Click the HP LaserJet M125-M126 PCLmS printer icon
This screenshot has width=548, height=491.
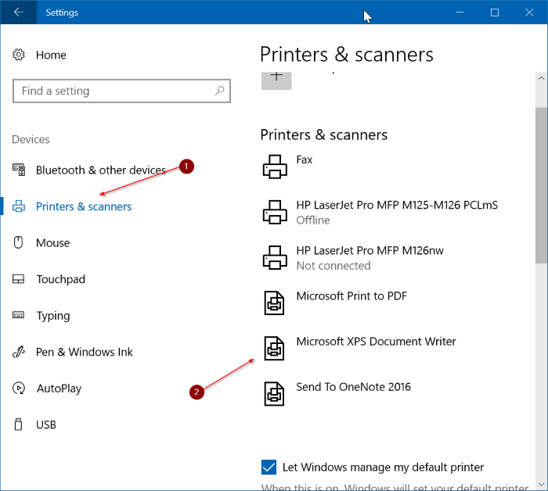coord(275,212)
